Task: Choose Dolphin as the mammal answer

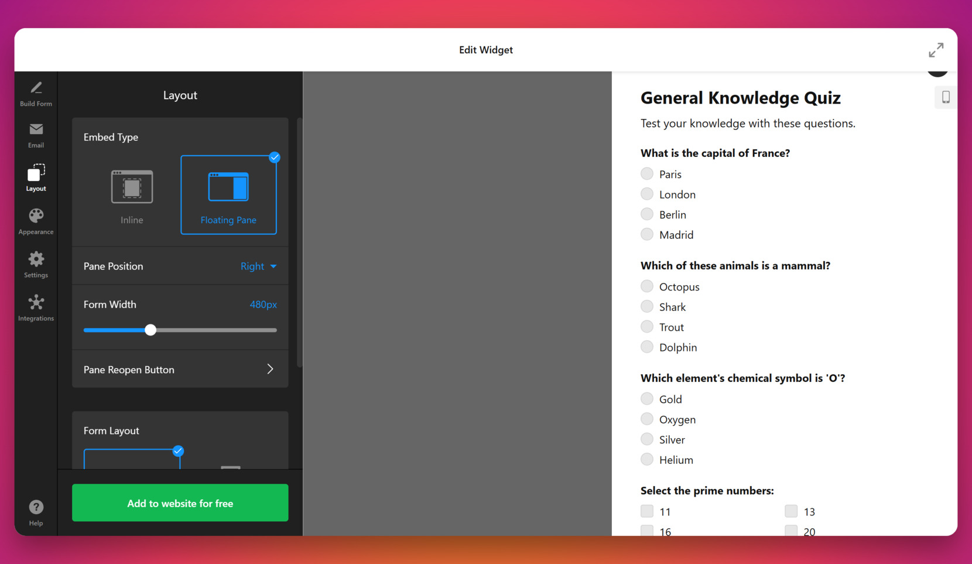Action: coord(647,347)
